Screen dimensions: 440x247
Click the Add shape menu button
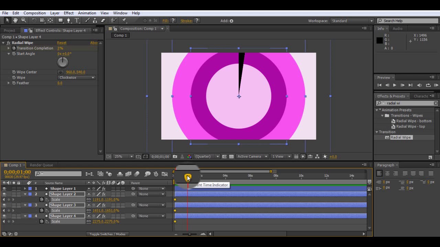coord(231,21)
